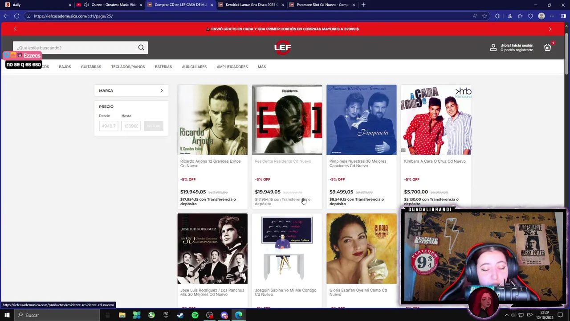Screen dimensions: 570x321
Task: Open Ricardo Arjona 12 Grandes Exitos product link
Action: (210, 164)
